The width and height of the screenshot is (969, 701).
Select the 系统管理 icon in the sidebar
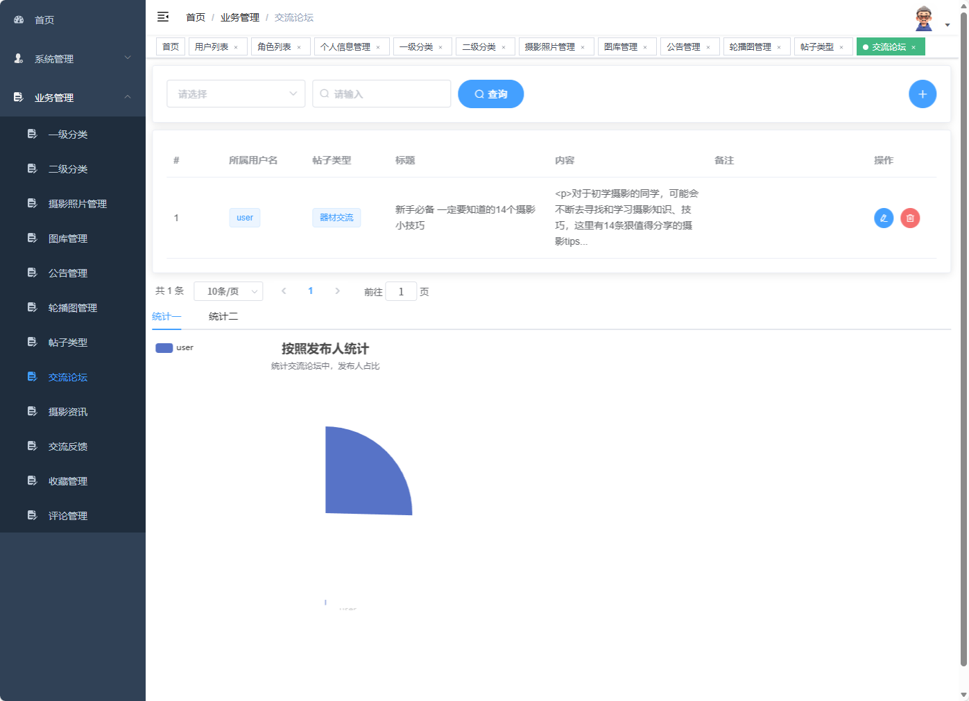[x=17, y=58]
